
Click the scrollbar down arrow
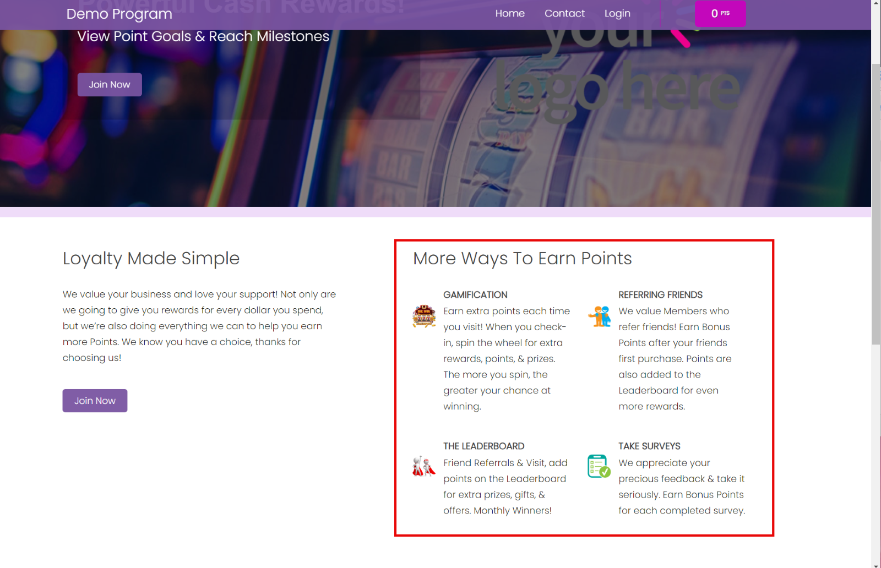876,565
